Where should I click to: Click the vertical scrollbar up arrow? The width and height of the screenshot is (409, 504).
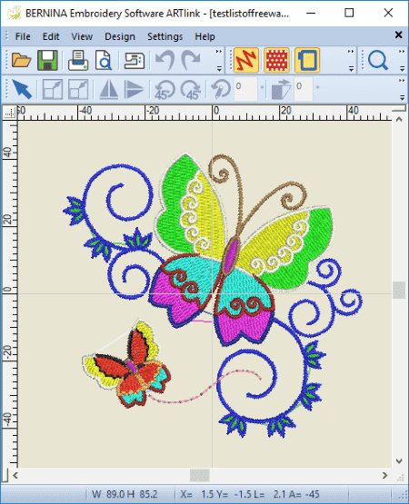(x=399, y=120)
